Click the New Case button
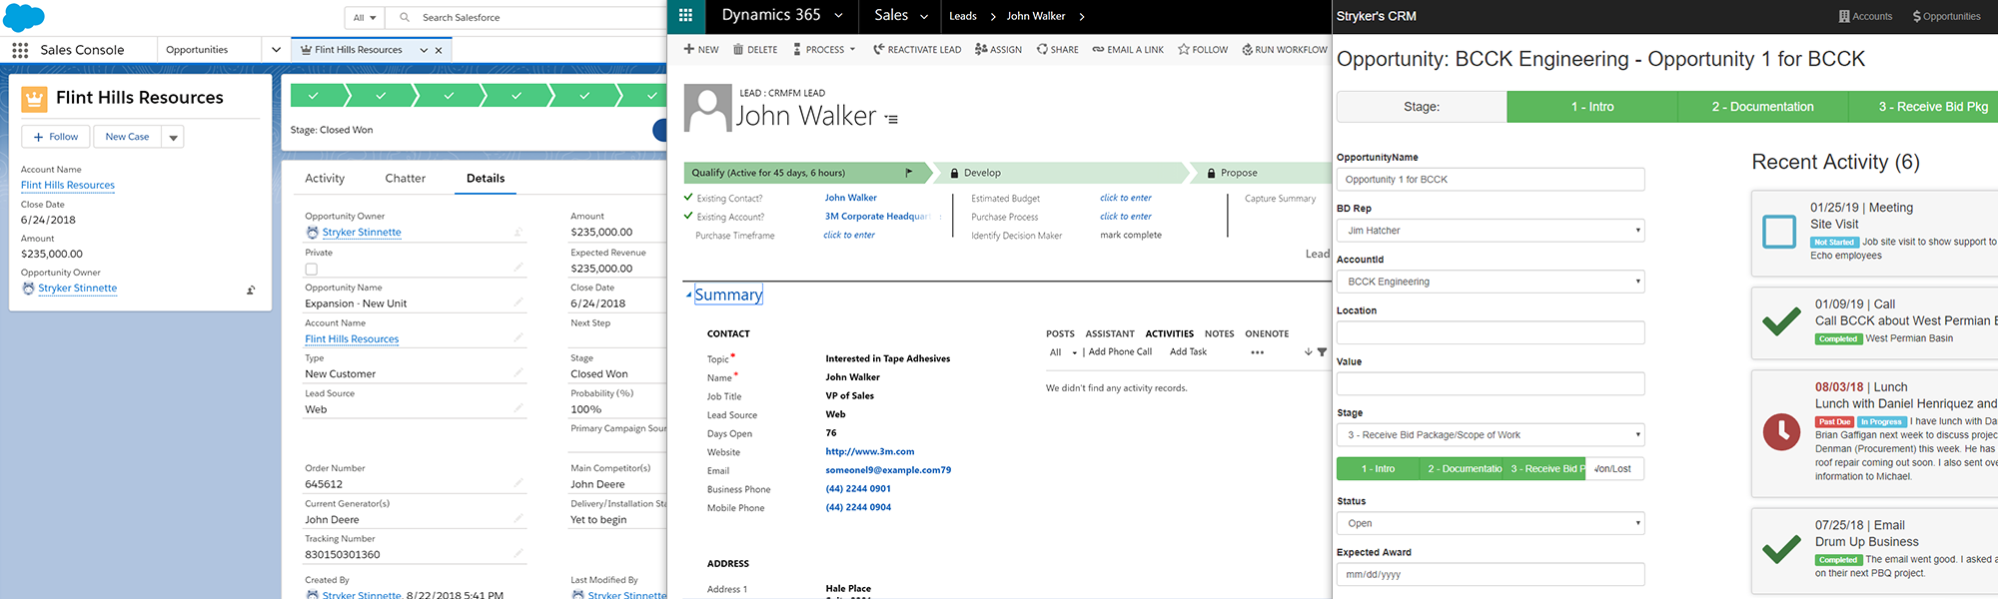 click(x=127, y=137)
